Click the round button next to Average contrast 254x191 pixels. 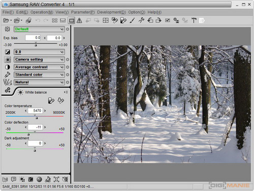tap(68, 67)
